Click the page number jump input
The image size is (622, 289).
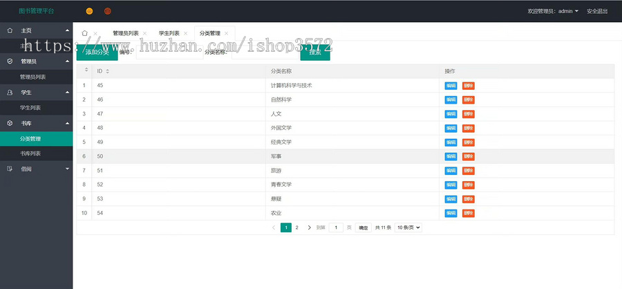[336, 227]
